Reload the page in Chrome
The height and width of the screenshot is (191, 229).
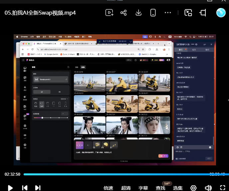32,49
